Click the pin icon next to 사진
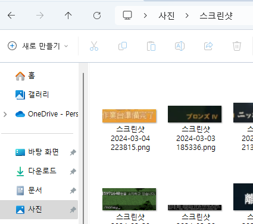The height and width of the screenshot is (224, 253). coord(73,210)
